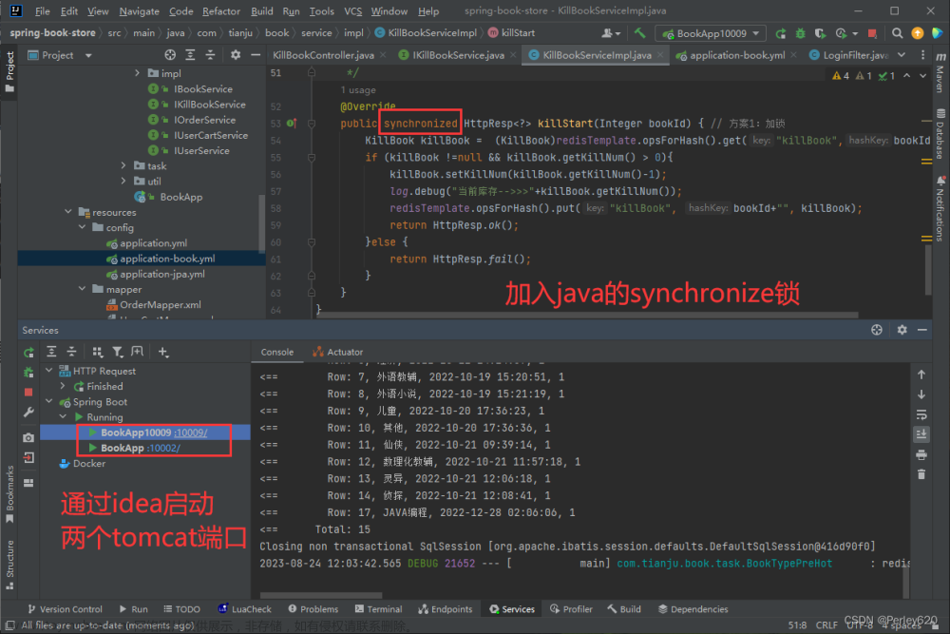Open the :10009/ port link
950x634 pixels.
(x=190, y=432)
